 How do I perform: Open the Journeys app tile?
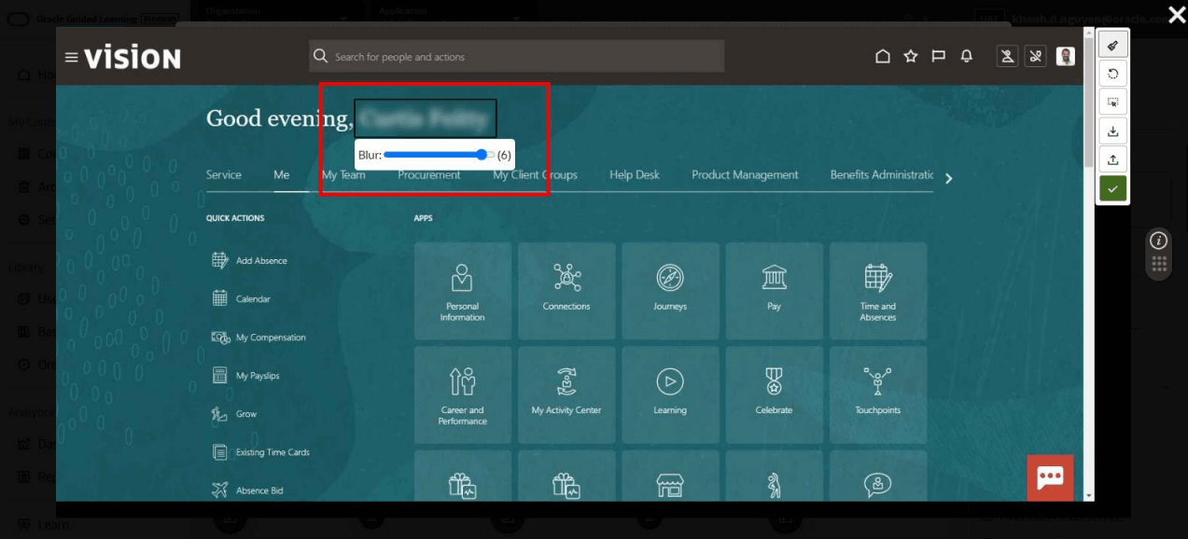(x=670, y=291)
